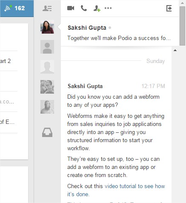Start a video call with Sakshi Gupta
Image resolution: width=186 pixels, height=203 pixels.
71,8
